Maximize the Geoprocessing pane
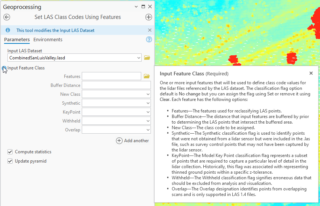Viewport: 320px width, 206px height. [x=143, y=7]
